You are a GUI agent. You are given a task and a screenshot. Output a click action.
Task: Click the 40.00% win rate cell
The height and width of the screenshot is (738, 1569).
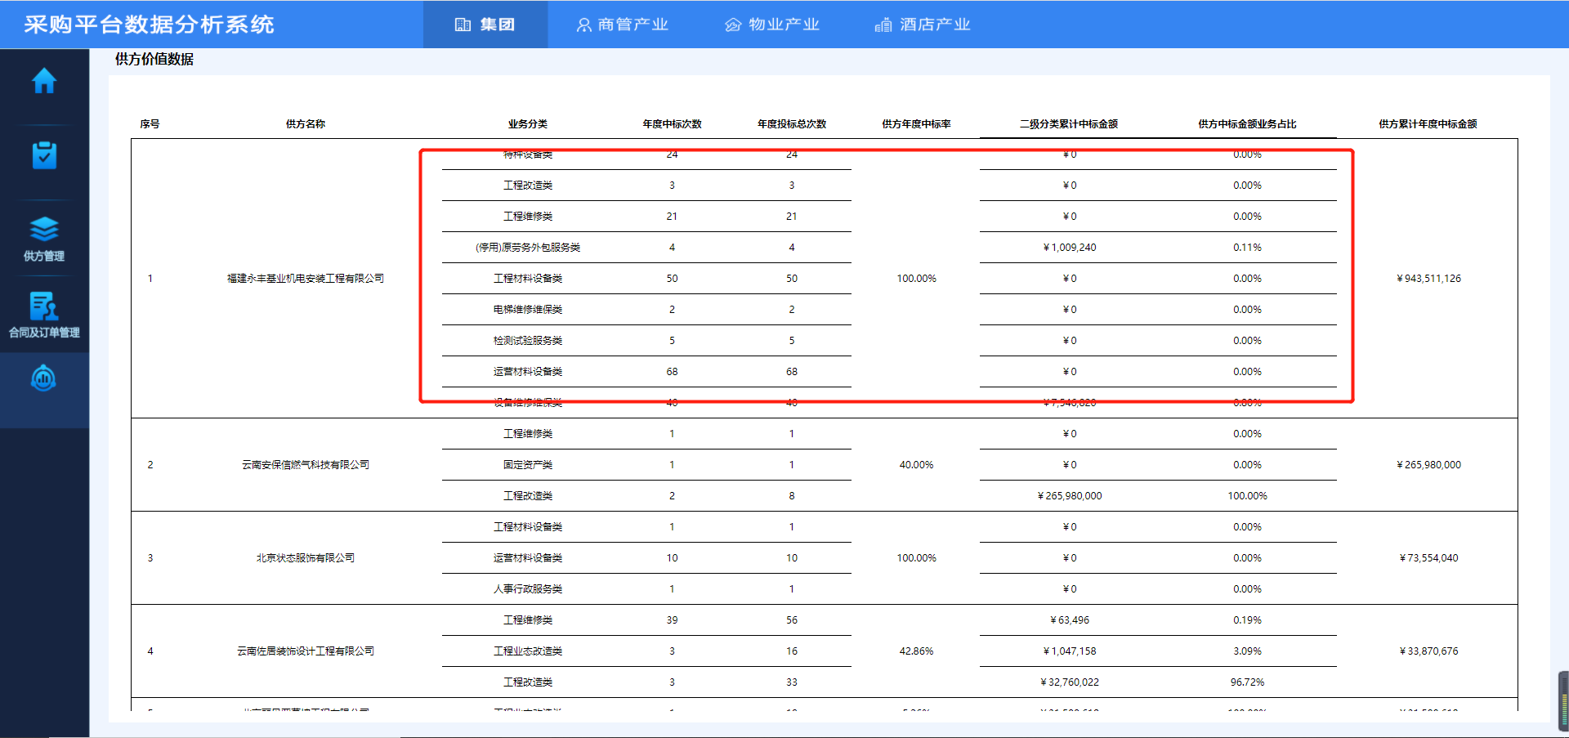tap(916, 465)
